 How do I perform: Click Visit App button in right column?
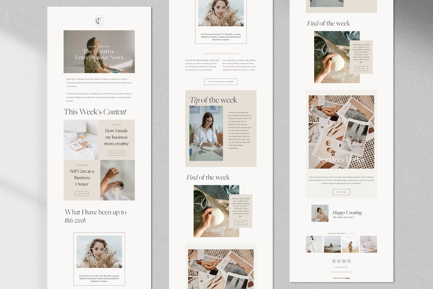(x=361, y=69)
